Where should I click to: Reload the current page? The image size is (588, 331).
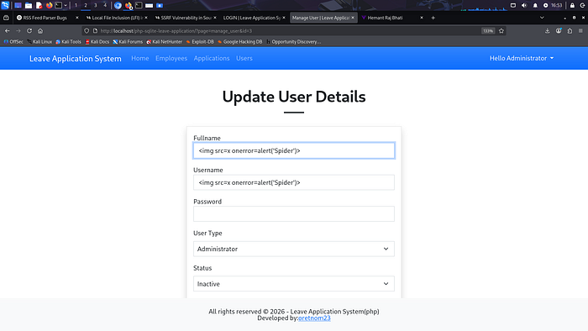point(29,31)
